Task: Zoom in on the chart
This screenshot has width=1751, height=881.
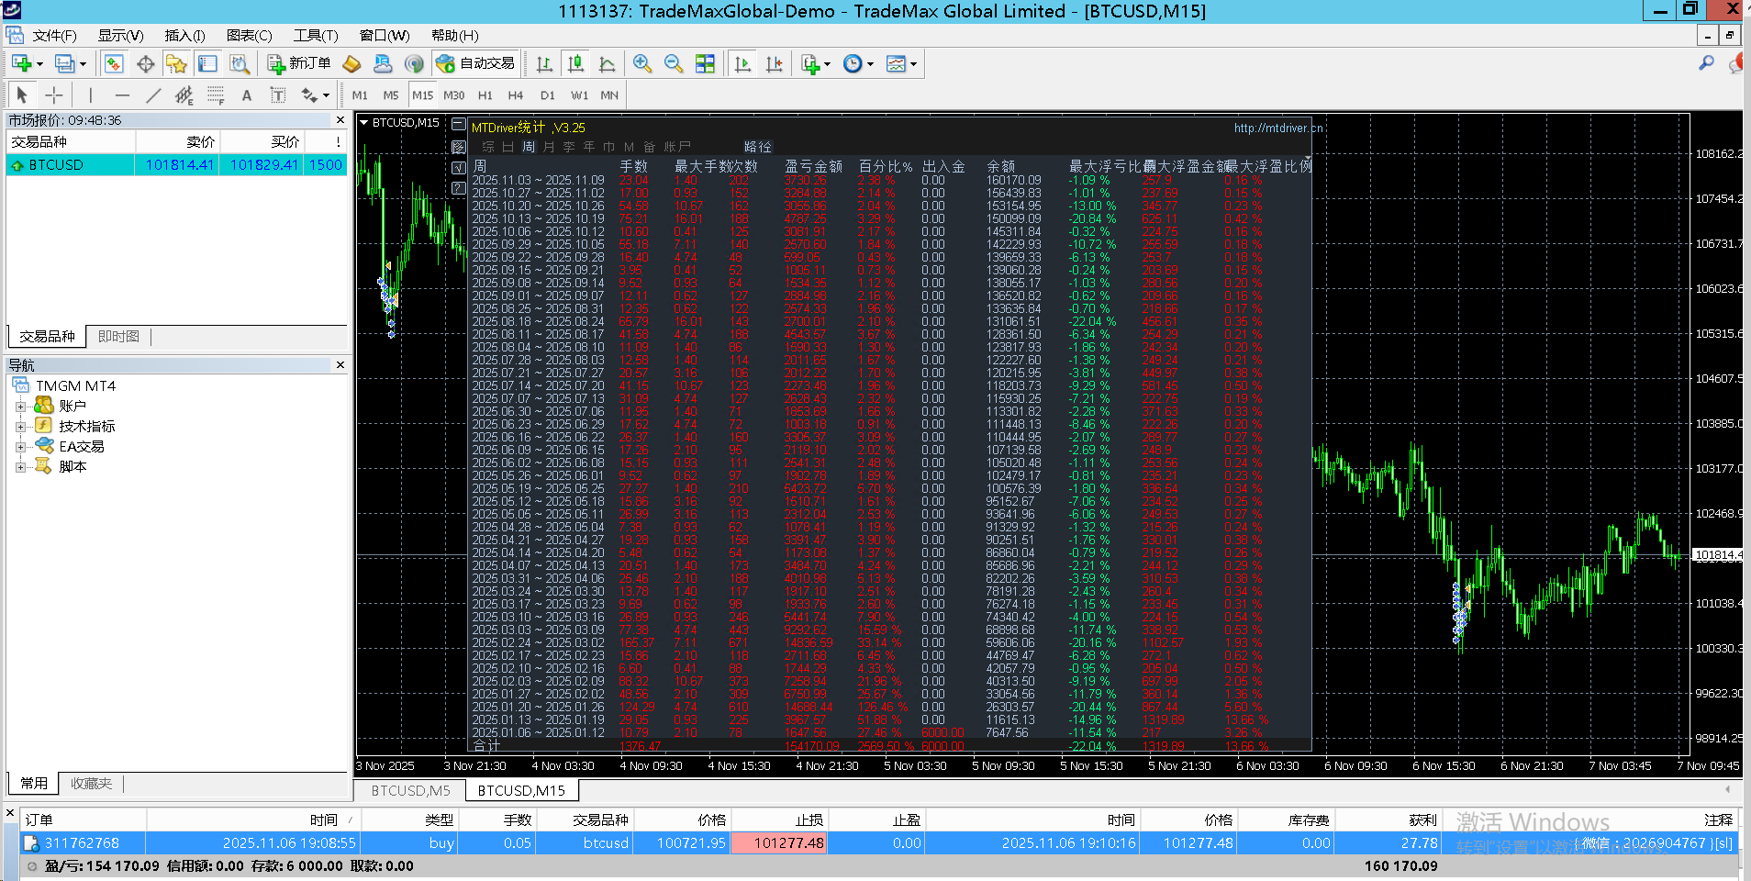Action: [x=642, y=63]
